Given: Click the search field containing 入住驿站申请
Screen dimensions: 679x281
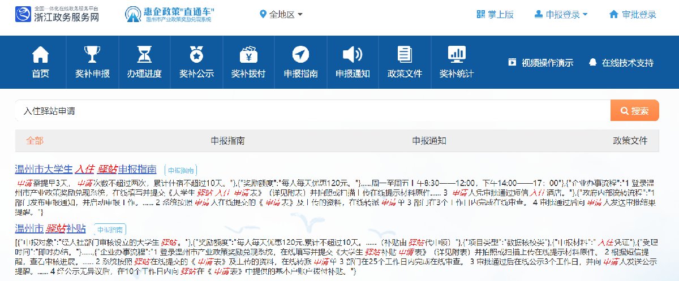Looking at the screenshot, I should pyautogui.click(x=311, y=111).
